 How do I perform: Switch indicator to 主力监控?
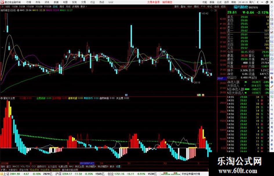tap(52, 166)
